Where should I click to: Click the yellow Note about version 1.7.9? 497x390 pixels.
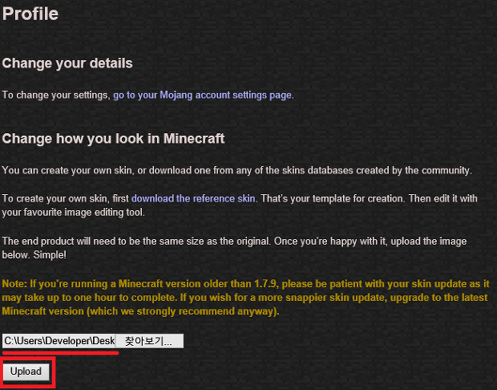[x=245, y=298]
